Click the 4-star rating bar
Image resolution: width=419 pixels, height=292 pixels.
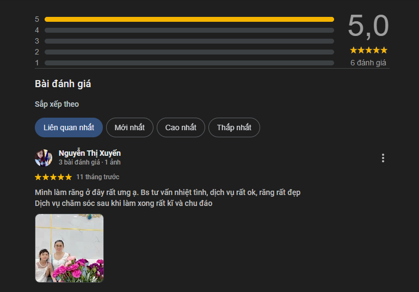(x=189, y=30)
